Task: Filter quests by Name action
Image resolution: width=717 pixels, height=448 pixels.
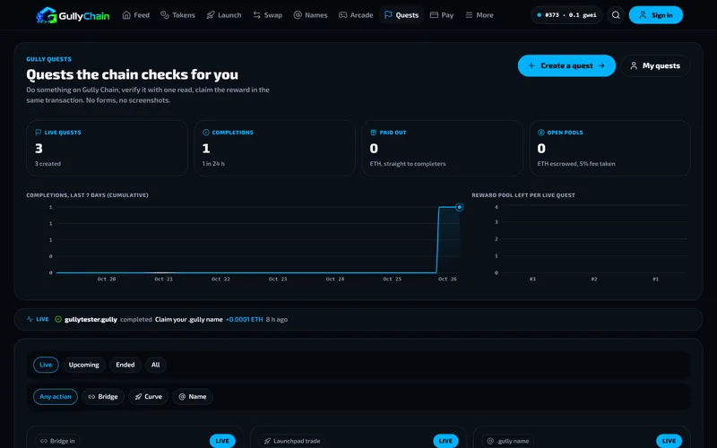Action: pos(193,397)
